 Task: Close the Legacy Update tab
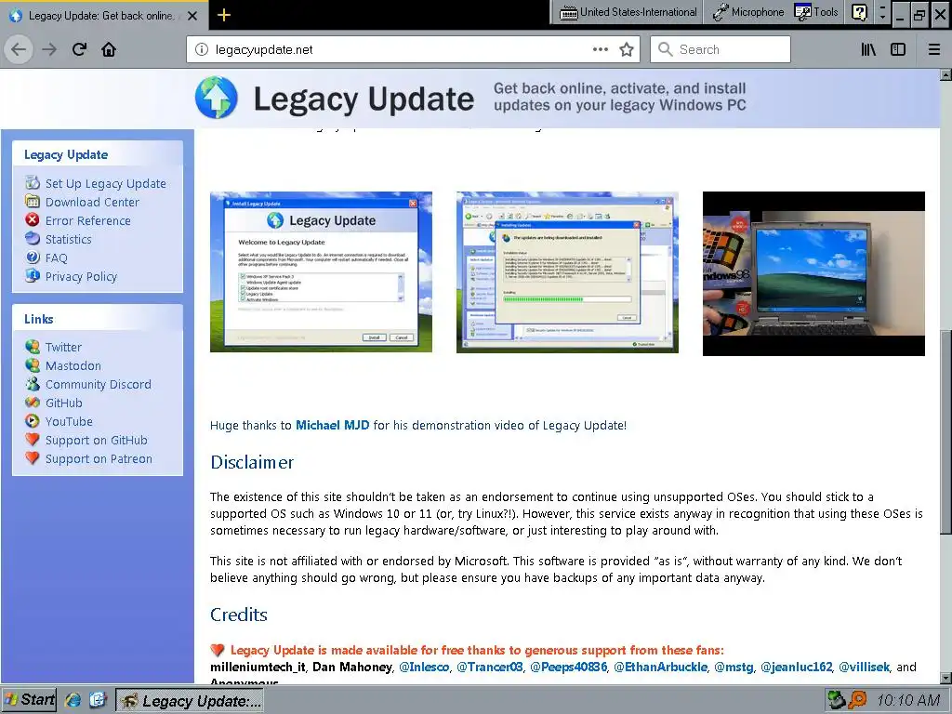point(192,16)
